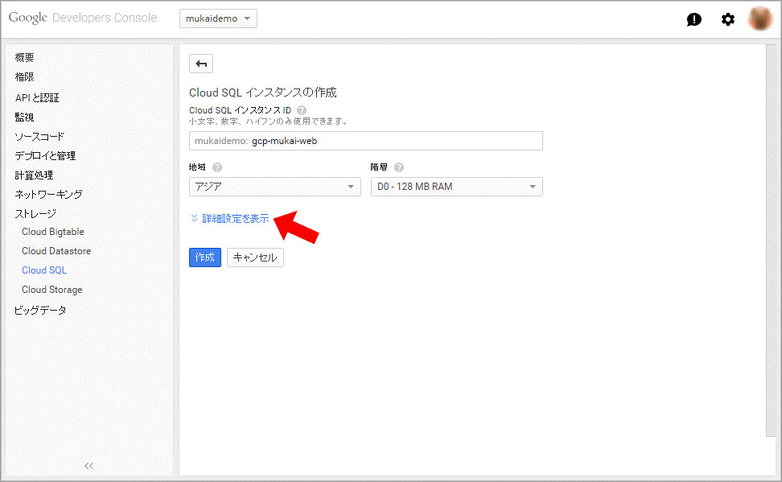Open ネットワーキング in the sidebar
Image resolution: width=782 pixels, height=482 pixels.
pyautogui.click(x=48, y=194)
